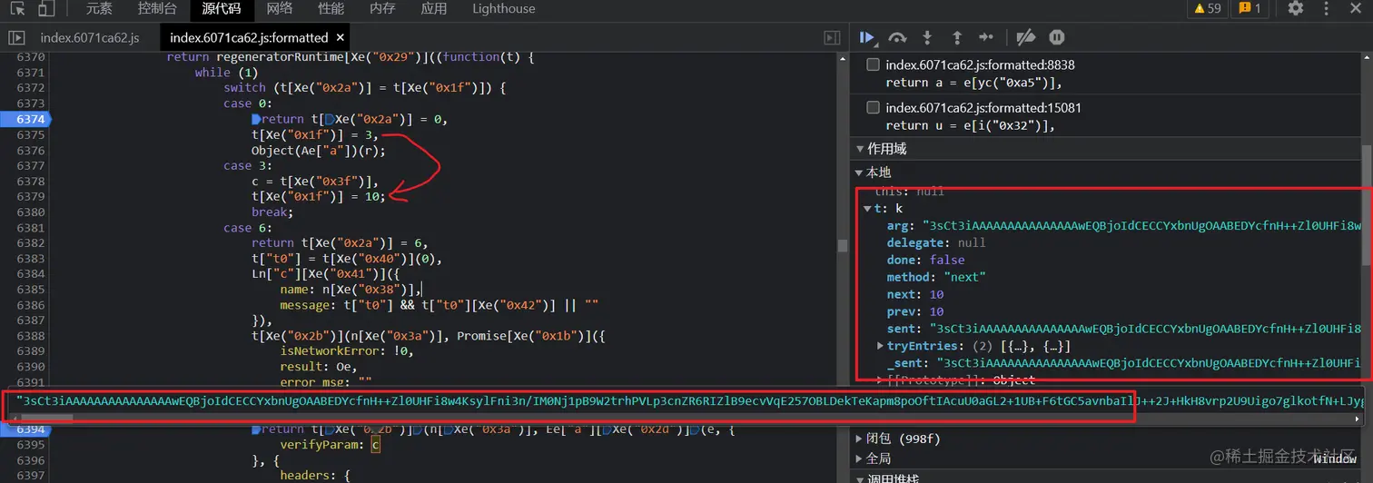Viewport: 1373px width, 483px height.
Task: Step out of current function
Action: [956, 37]
